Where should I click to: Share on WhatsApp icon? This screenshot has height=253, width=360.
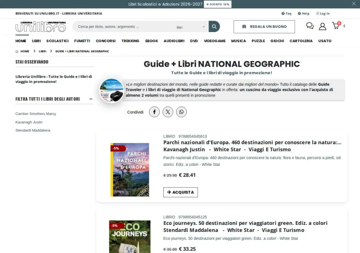(x=181, y=112)
